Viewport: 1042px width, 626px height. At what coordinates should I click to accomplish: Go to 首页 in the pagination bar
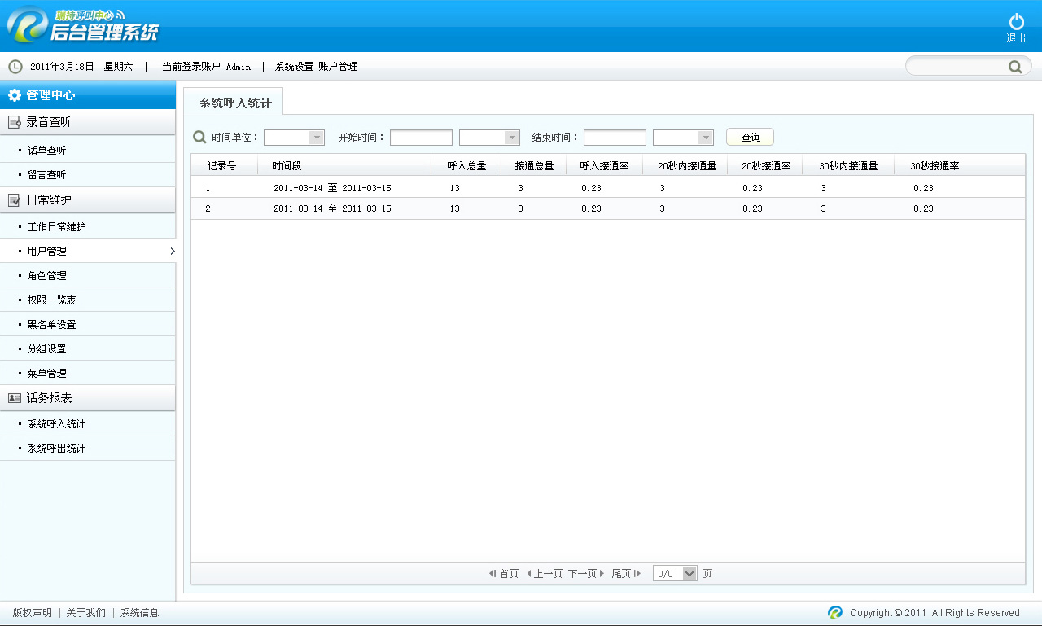(504, 574)
